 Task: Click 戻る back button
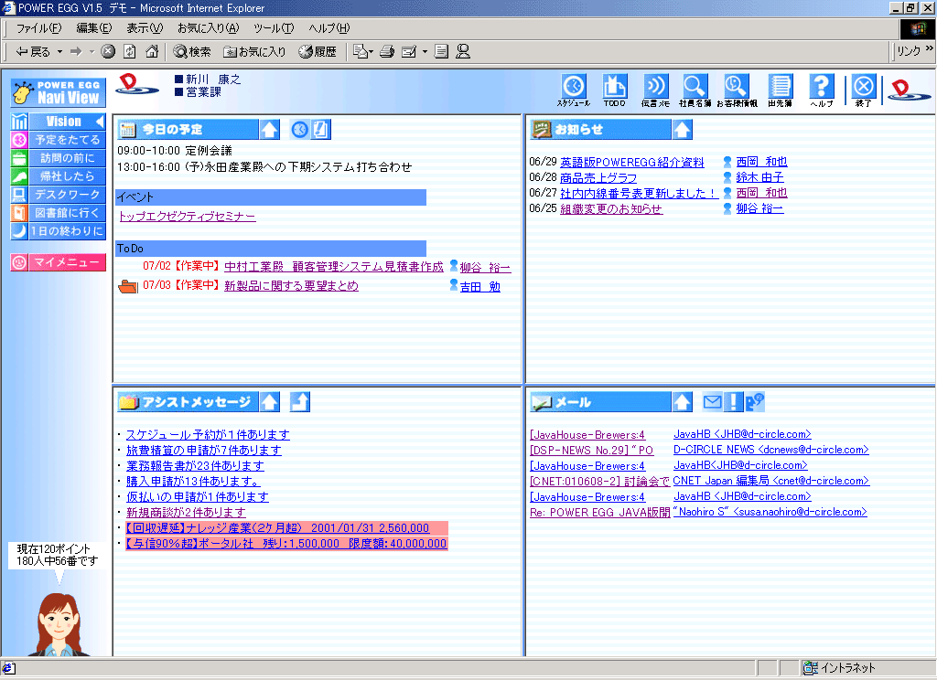click(33, 52)
